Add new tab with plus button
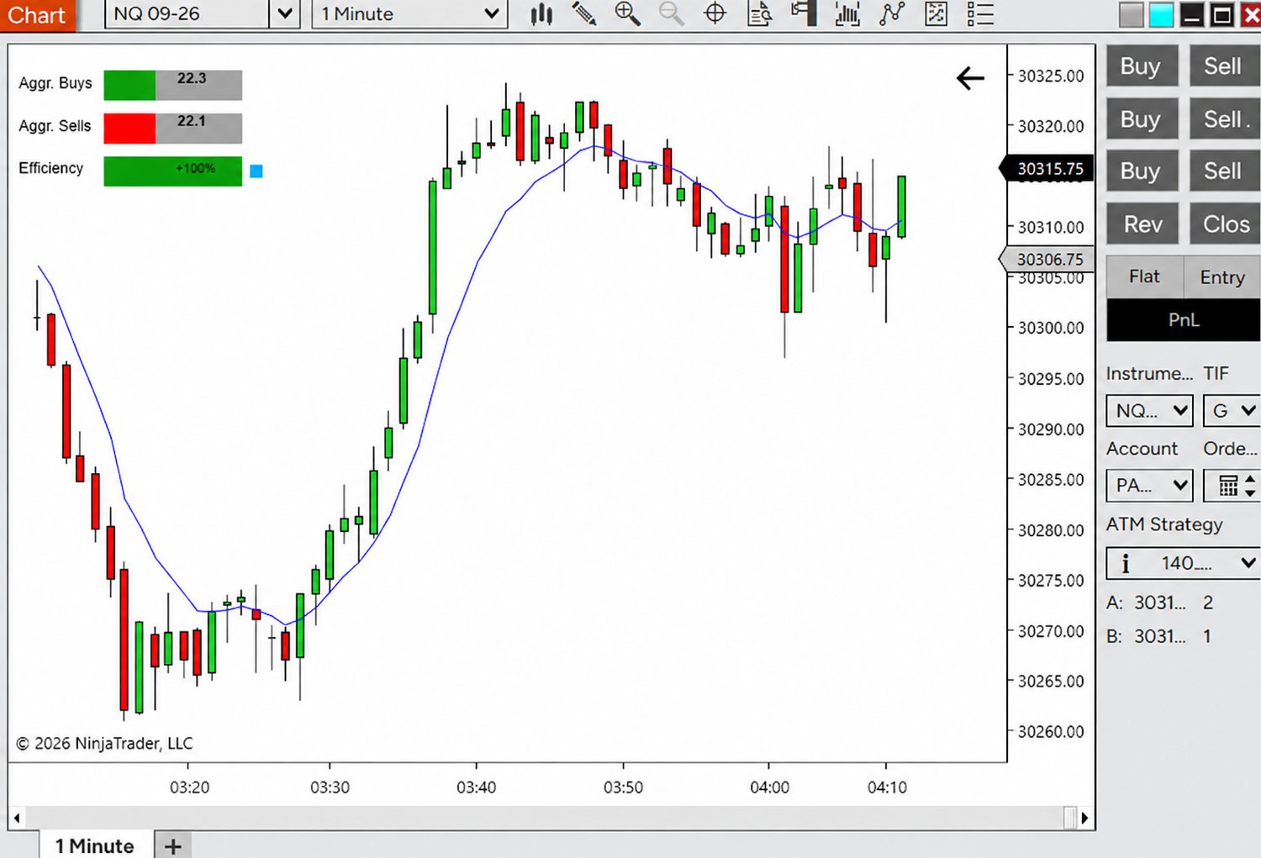1261x858 pixels. tap(173, 845)
